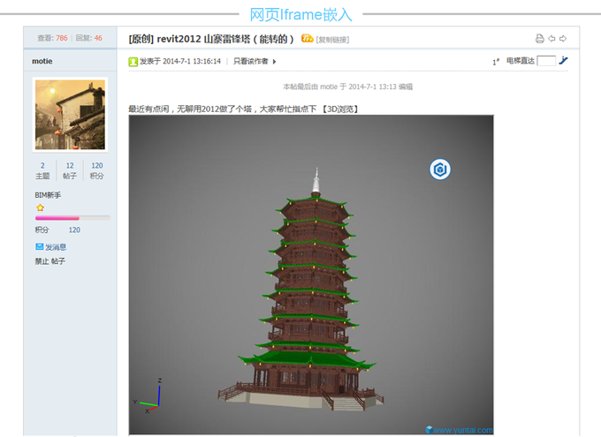Go to next thread arrow icon
This screenshot has height=437, width=601.
pyautogui.click(x=563, y=39)
